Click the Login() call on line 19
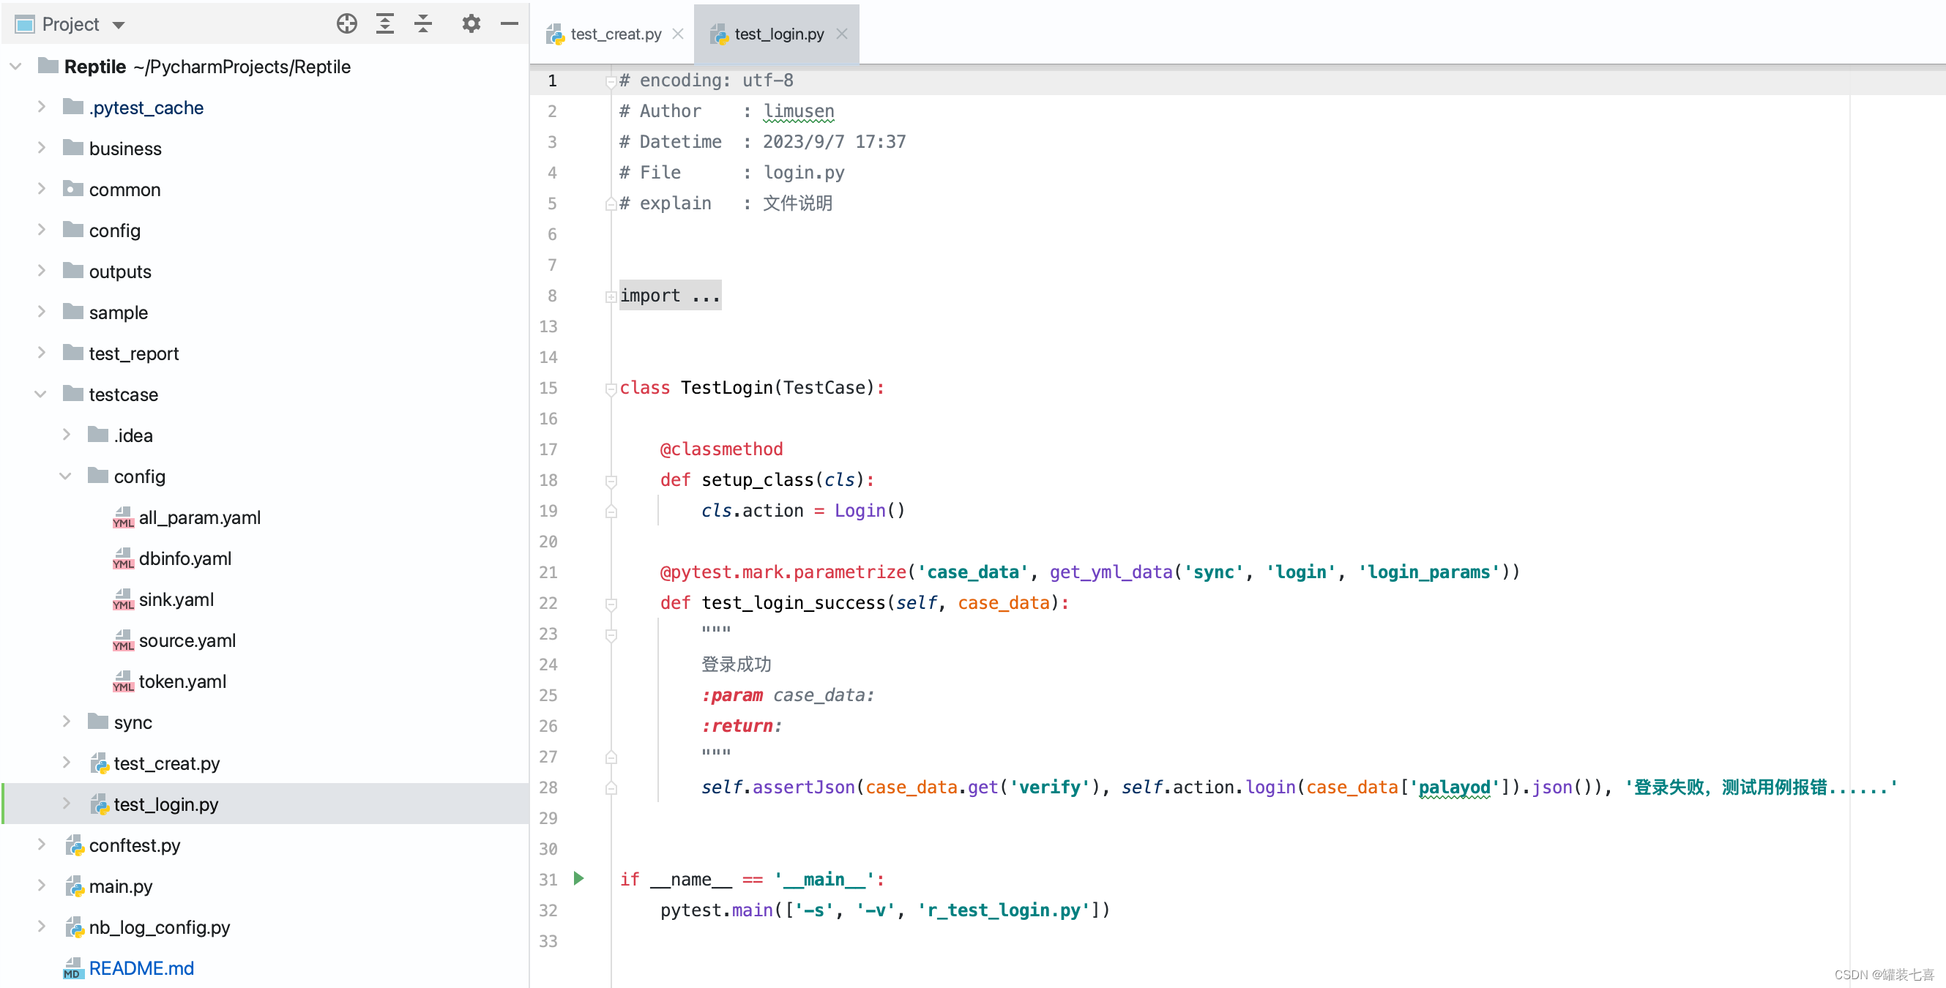The width and height of the screenshot is (1946, 988). (x=870, y=511)
